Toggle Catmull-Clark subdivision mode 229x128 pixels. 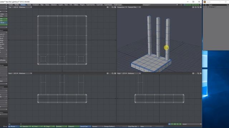pos(86,127)
